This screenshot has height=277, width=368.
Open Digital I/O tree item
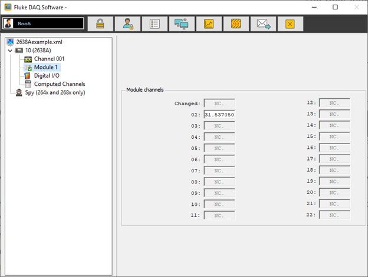point(47,75)
